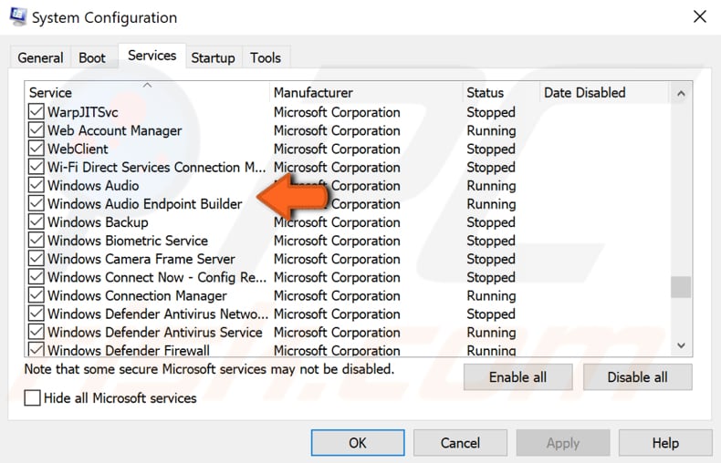Image resolution: width=721 pixels, height=463 pixels.
Task: Select the Web Account Manager row text
Action: click(114, 130)
